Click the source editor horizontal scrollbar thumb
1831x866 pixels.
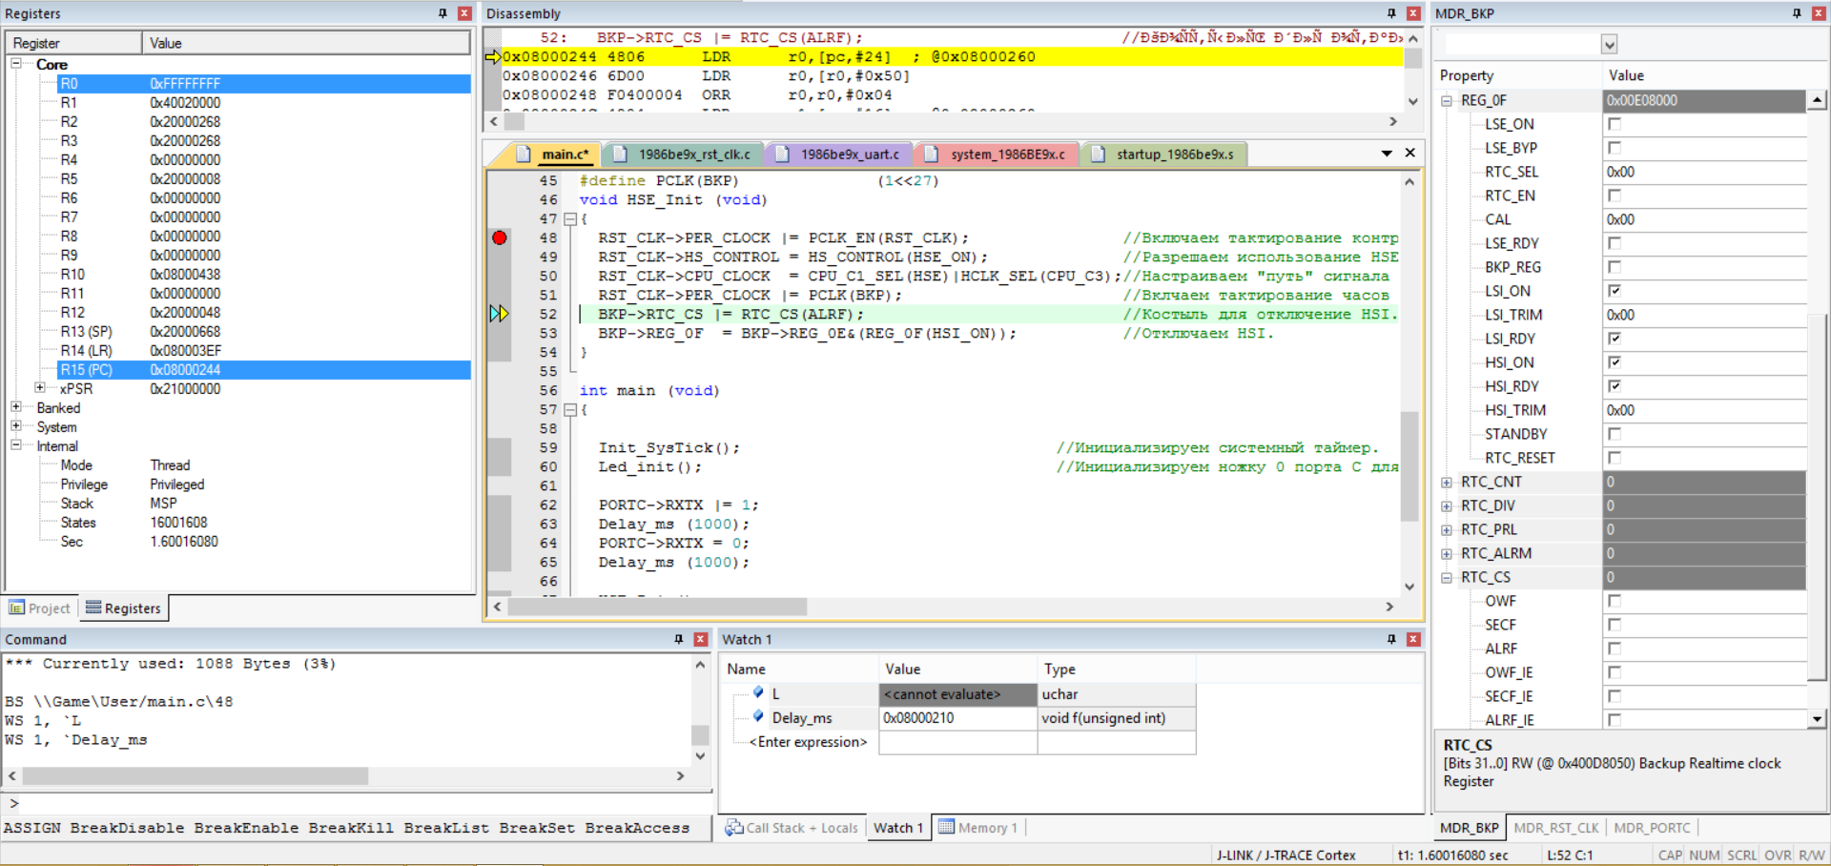tap(658, 607)
